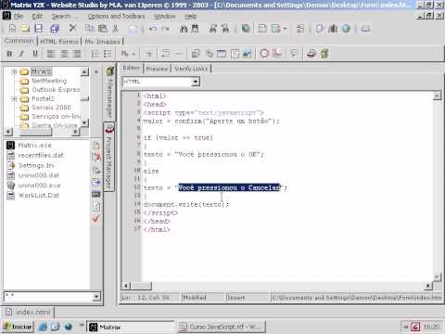Click the New file icon
The image size is (445, 334).
point(12,29)
